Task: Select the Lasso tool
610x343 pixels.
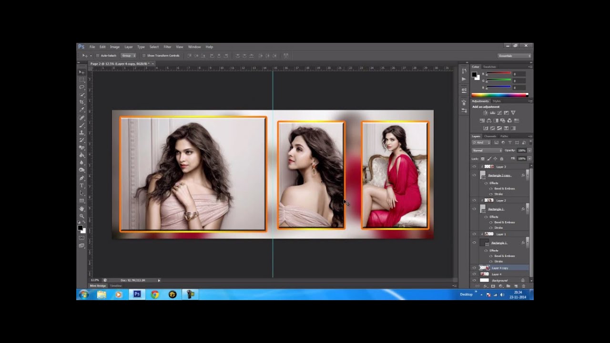Action: click(81, 87)
